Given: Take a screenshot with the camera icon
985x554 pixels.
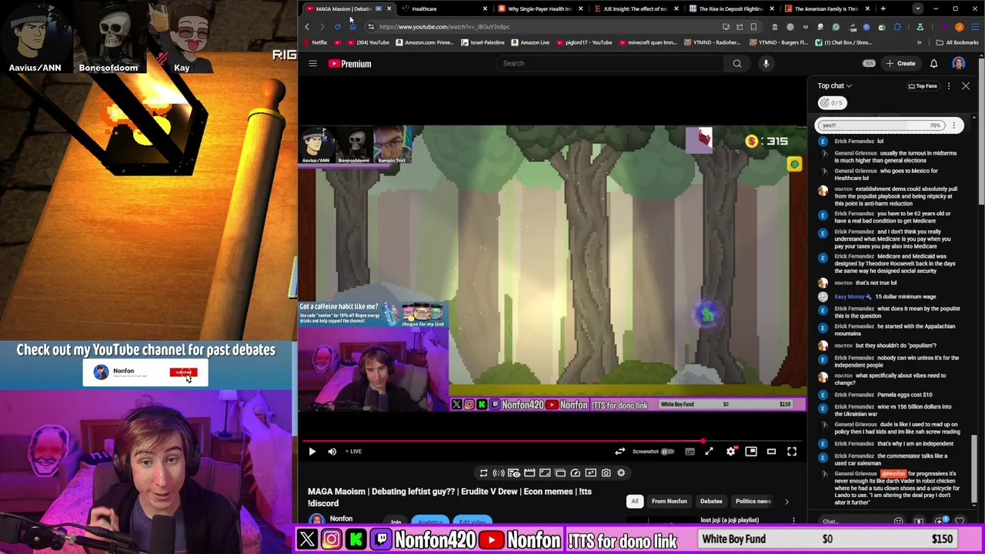Looking at the screenshot, I should tap(606, 473).
